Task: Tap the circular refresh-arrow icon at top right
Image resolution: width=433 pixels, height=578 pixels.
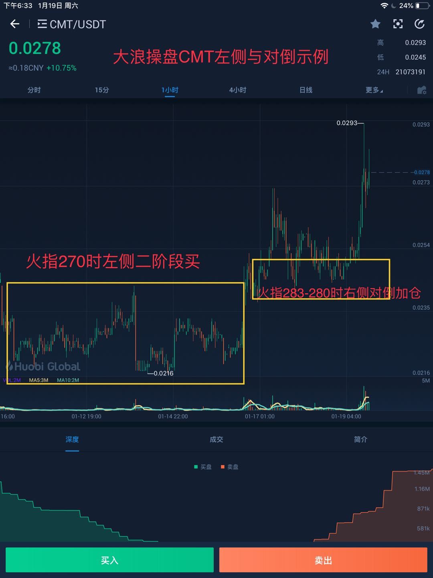Action: pyautogui.click(x=419, y=24)
